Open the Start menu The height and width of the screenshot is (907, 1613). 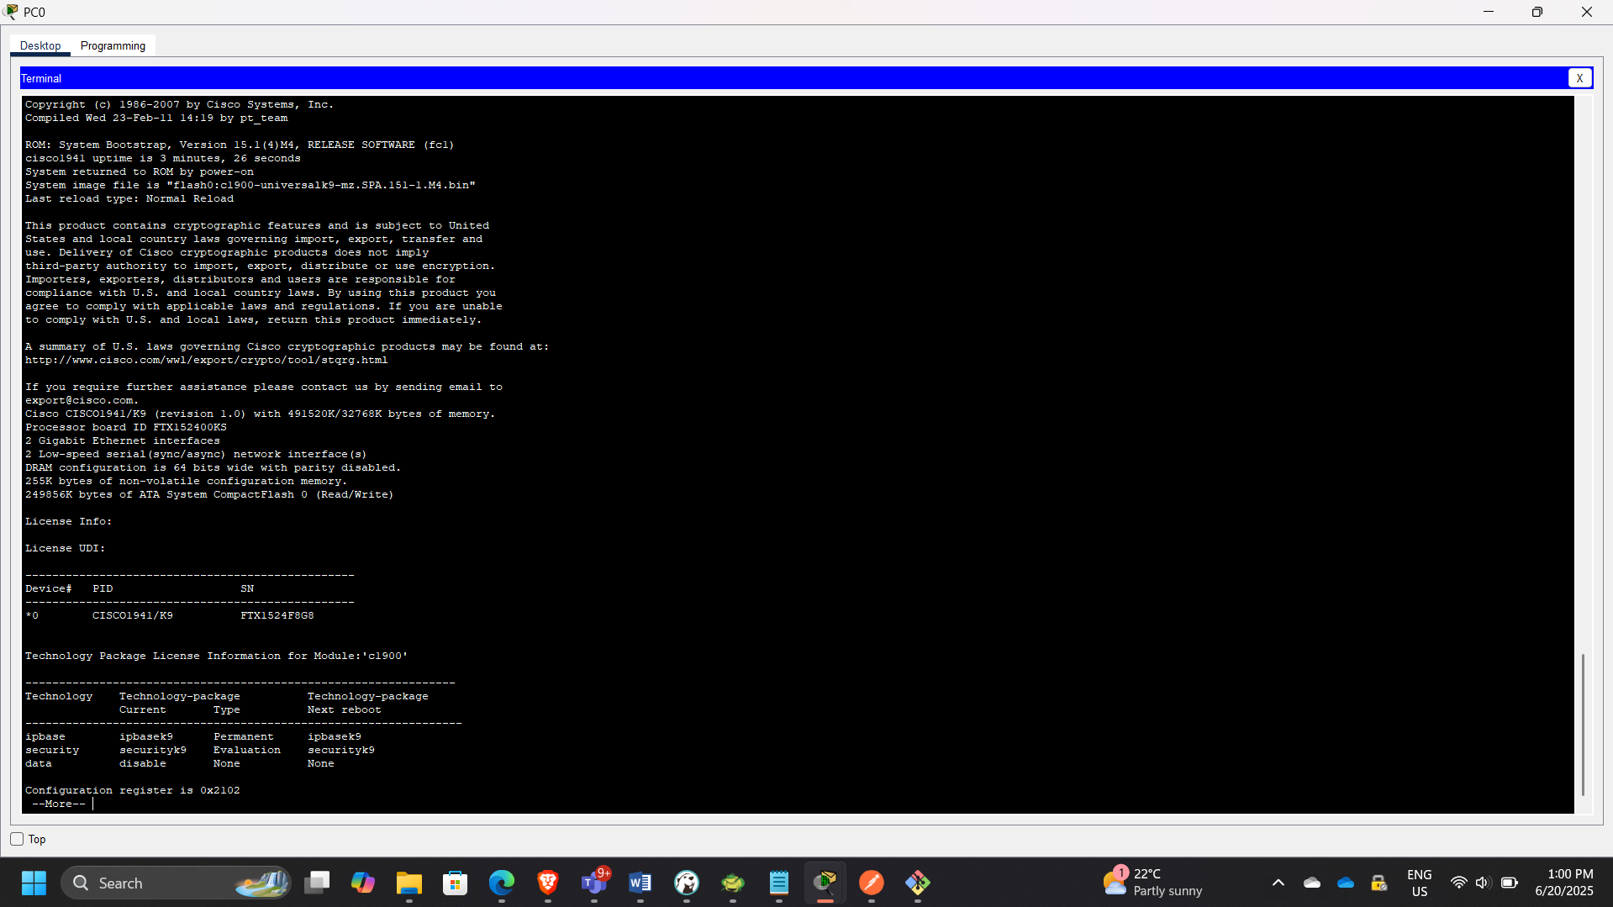[x=34, y=883]
